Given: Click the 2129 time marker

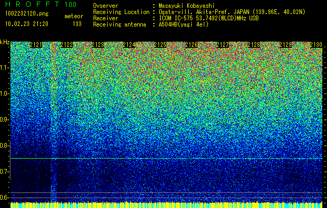Looking at the screenshot, I should click(x=285, y=45).
